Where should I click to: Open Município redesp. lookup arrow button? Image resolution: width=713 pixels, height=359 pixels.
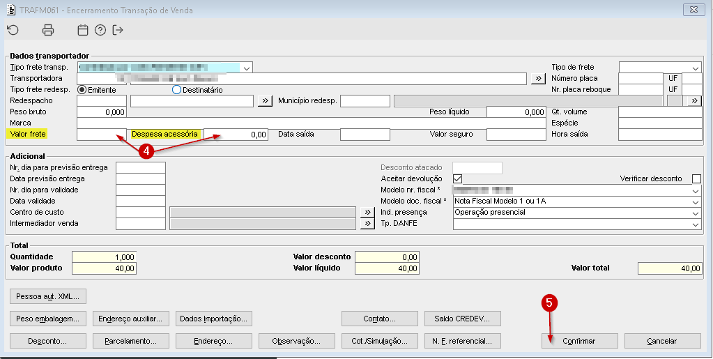[694, 100]
